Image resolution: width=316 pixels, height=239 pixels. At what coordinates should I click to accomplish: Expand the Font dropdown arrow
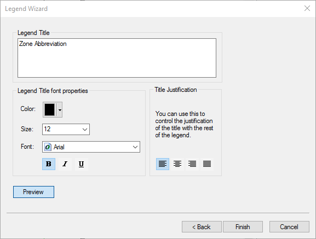tap(135, 147)
